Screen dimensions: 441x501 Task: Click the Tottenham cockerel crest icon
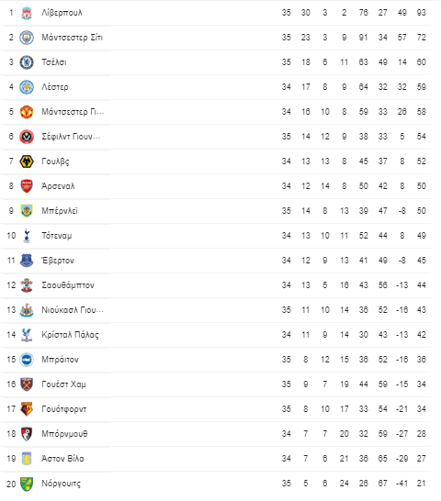point(27,236)
